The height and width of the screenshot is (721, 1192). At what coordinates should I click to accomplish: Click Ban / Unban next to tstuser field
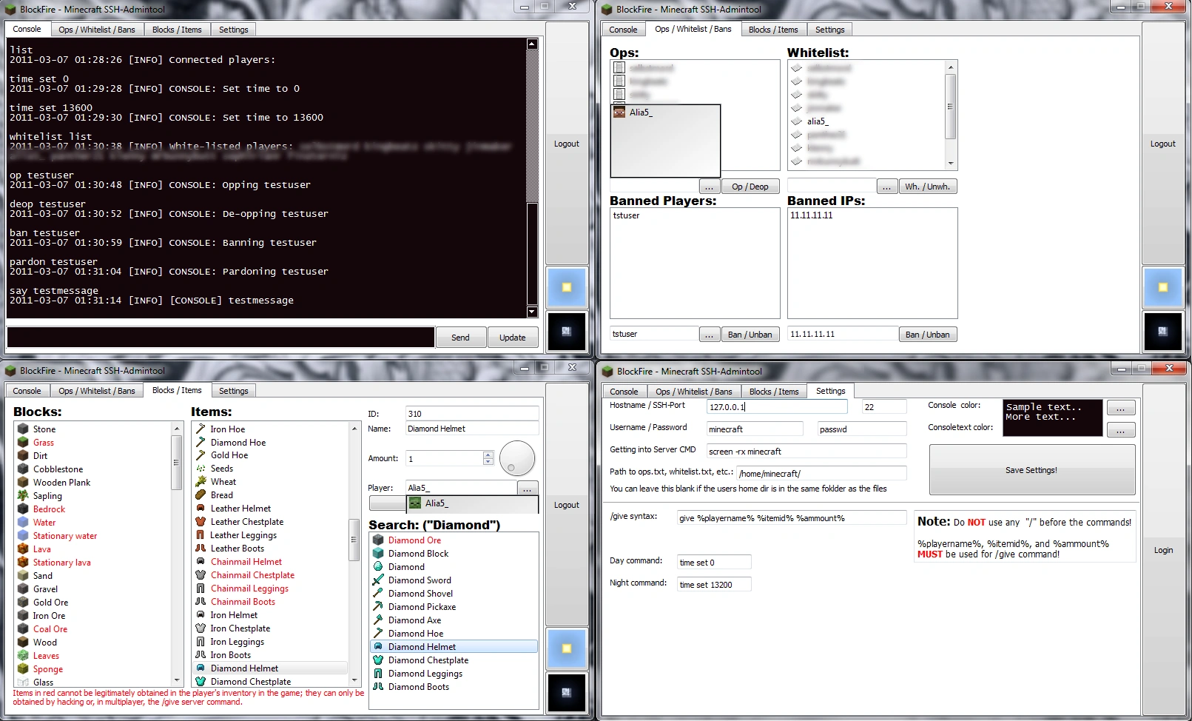750,335
